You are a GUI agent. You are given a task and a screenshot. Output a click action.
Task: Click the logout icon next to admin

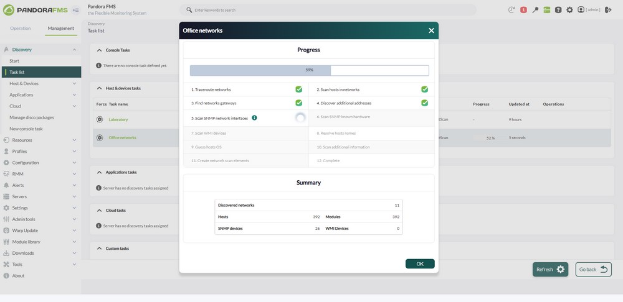pyautogui.click(x=608, y=10)
